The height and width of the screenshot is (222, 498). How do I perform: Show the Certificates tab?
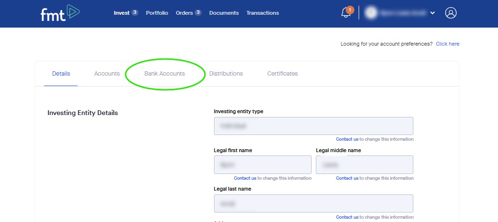pyautogui.click(x=283, y=74)
